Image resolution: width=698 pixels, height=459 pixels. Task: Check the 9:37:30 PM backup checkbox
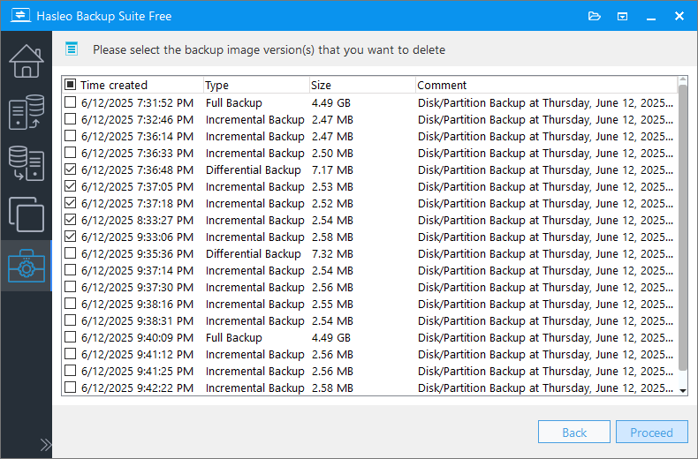coord(71,287)
